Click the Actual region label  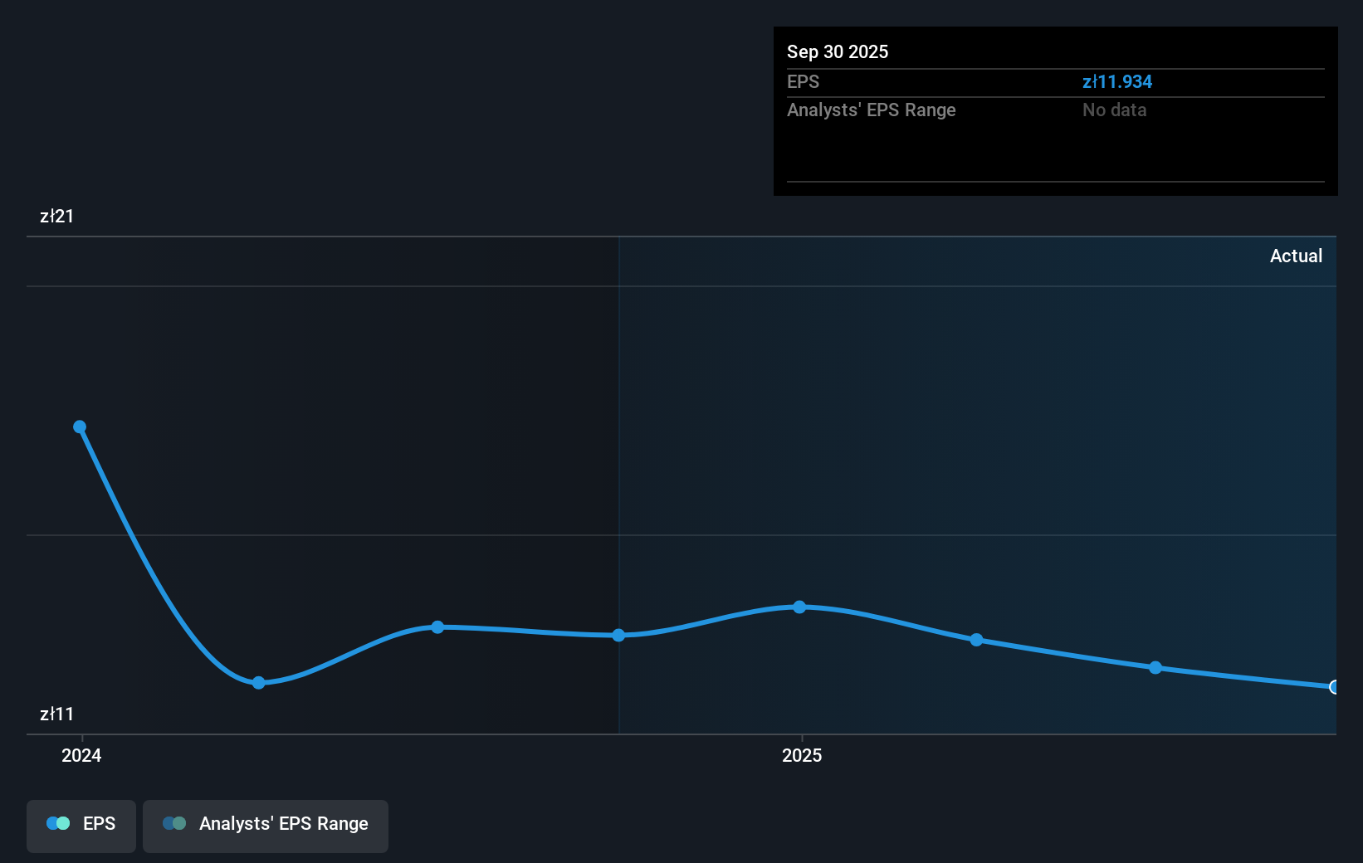[x=1296, y=256]
